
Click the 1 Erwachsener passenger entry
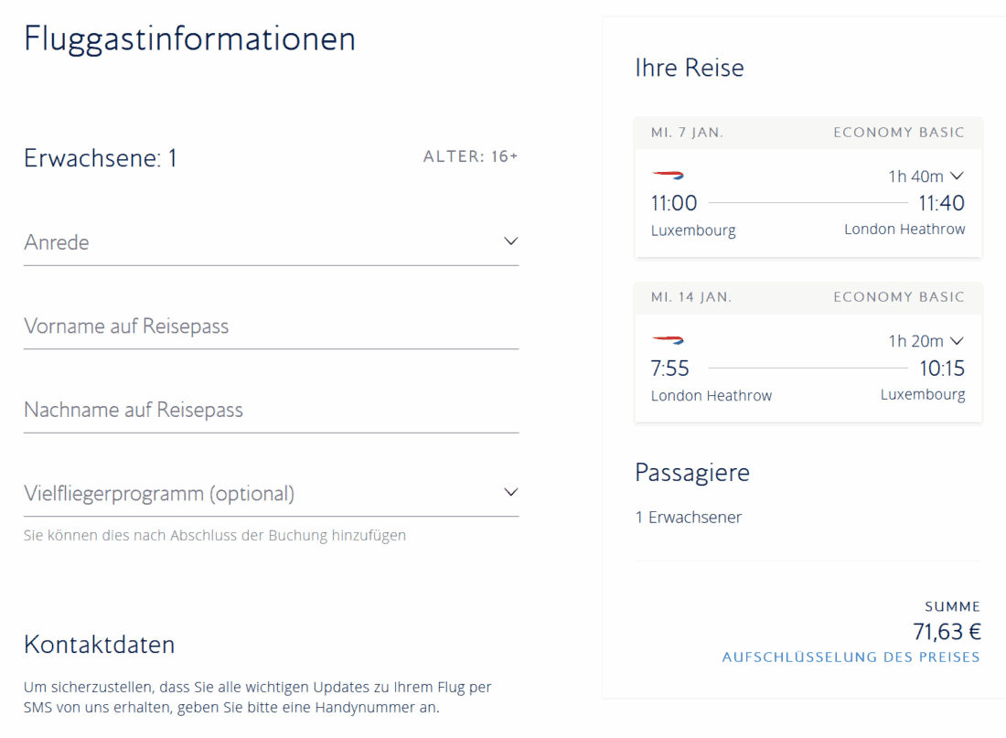[689, 518]
